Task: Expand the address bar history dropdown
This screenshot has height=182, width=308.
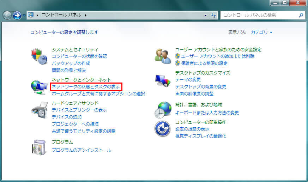Action: tap(205, 15)
